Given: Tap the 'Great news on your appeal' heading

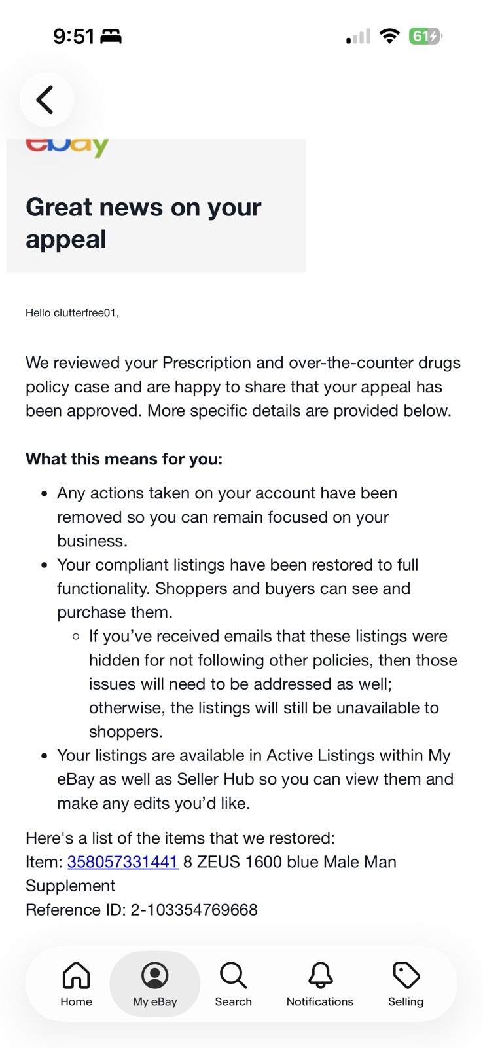Looking at the screenshot, I should tap(143, 223).
